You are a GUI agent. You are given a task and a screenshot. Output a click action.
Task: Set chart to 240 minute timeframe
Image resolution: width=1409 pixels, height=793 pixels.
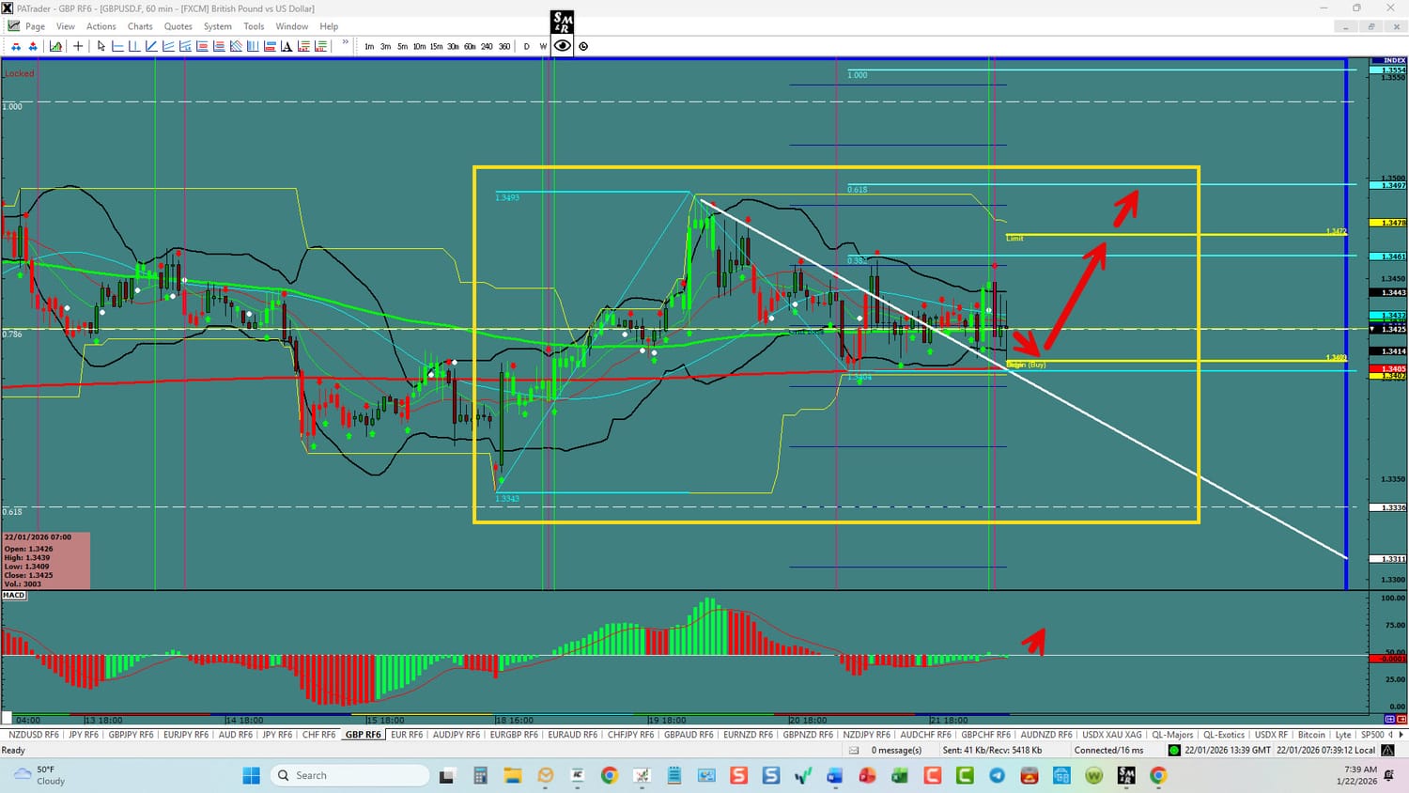487,46
